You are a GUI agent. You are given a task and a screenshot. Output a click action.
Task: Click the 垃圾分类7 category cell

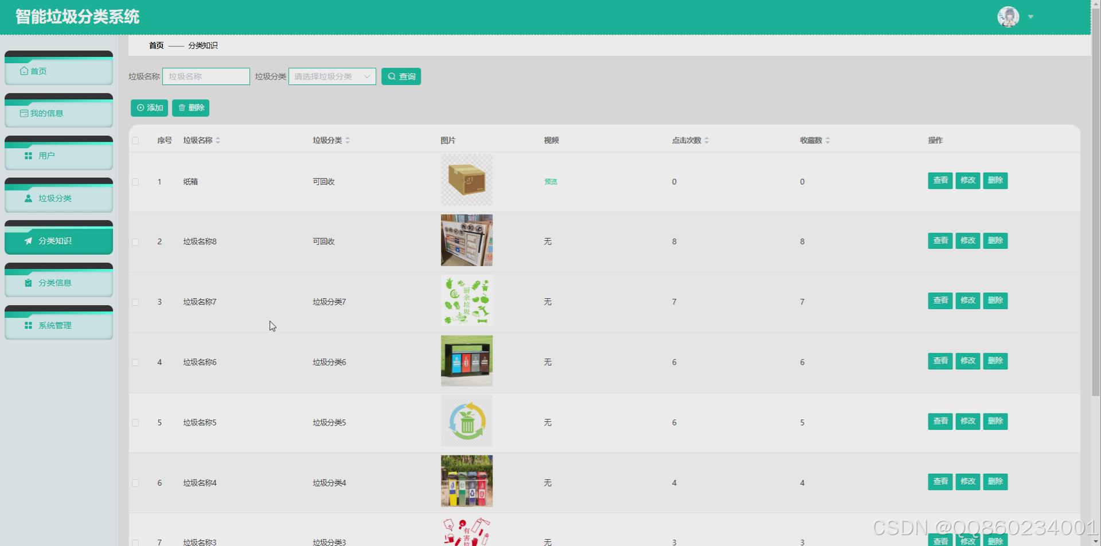329,302
